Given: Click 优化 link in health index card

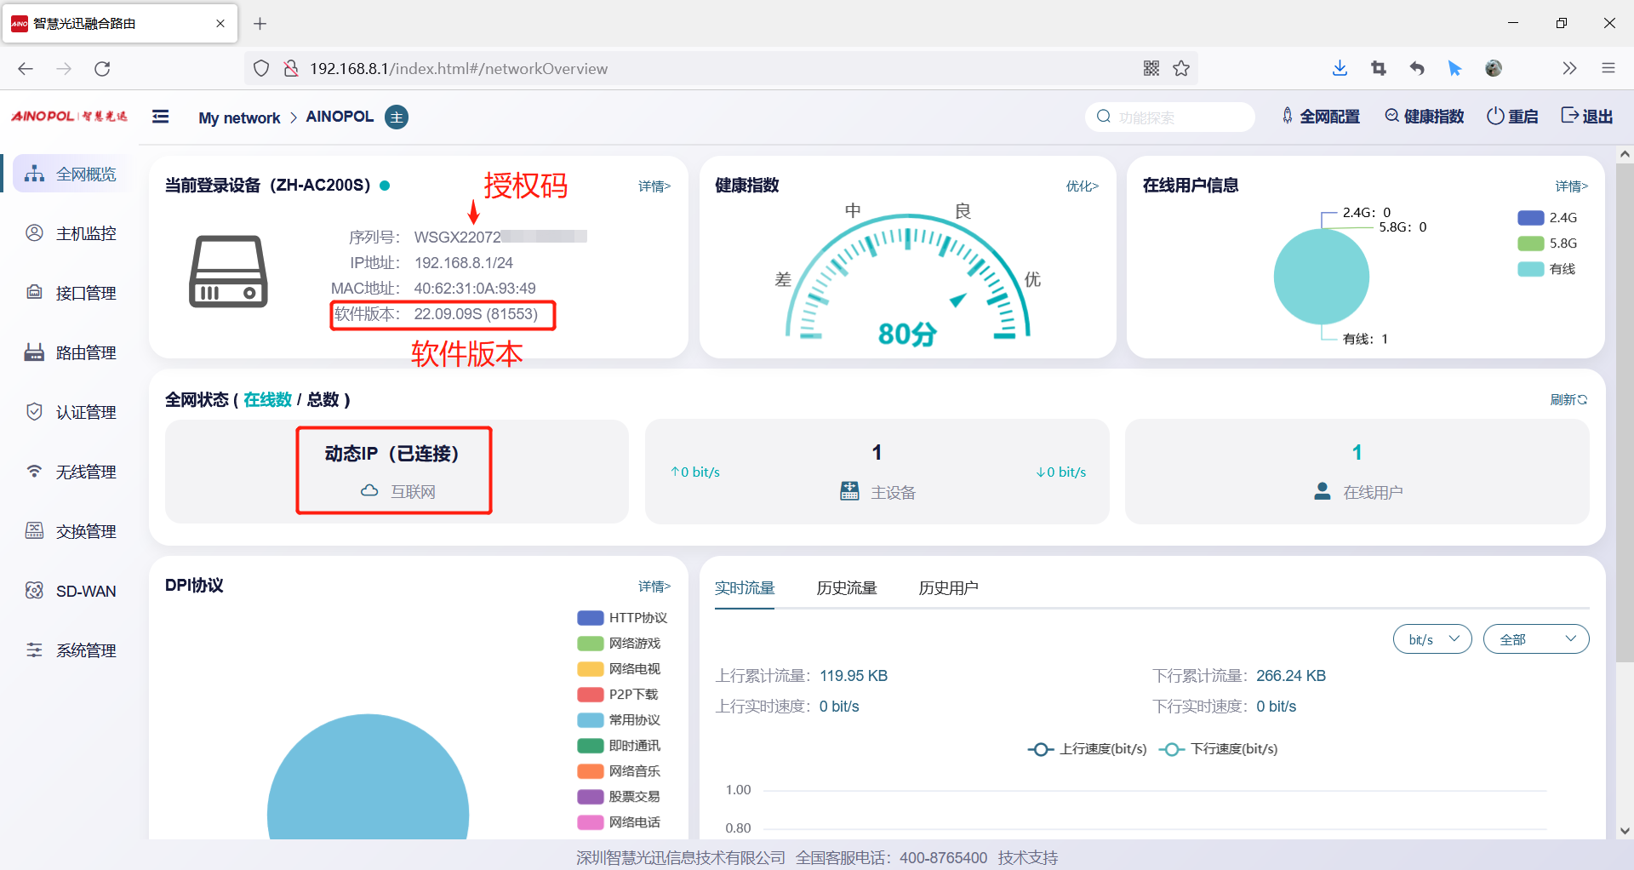Looking at the screenshot, I should coord(1082,186).
